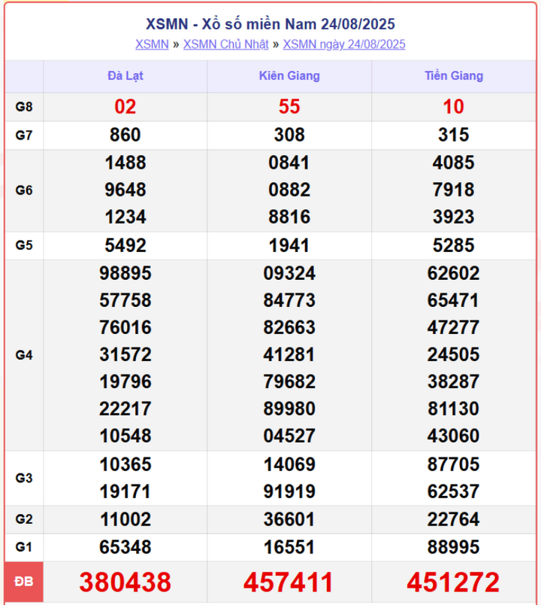Select Đà Lạt G8 result 02
The height and width of the screenshot is (605, 541).
(x=125, y=107)
